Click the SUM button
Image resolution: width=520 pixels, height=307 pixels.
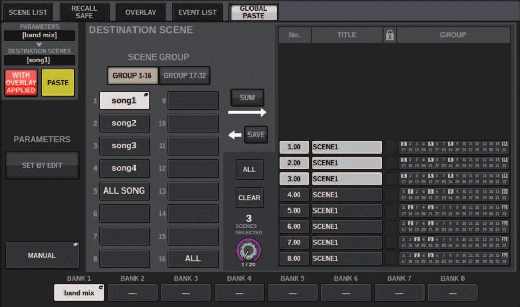(247, 98)
